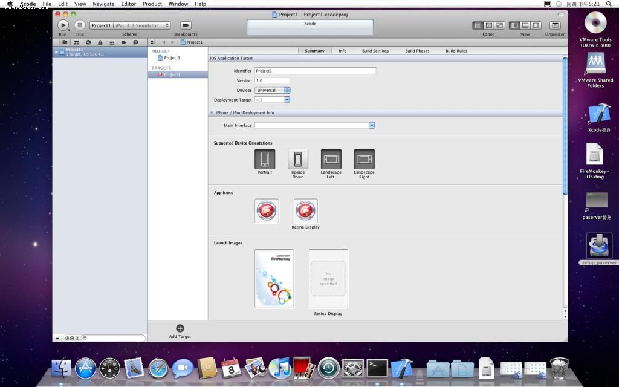Go forward in the jump bar history

coord(172,42)
